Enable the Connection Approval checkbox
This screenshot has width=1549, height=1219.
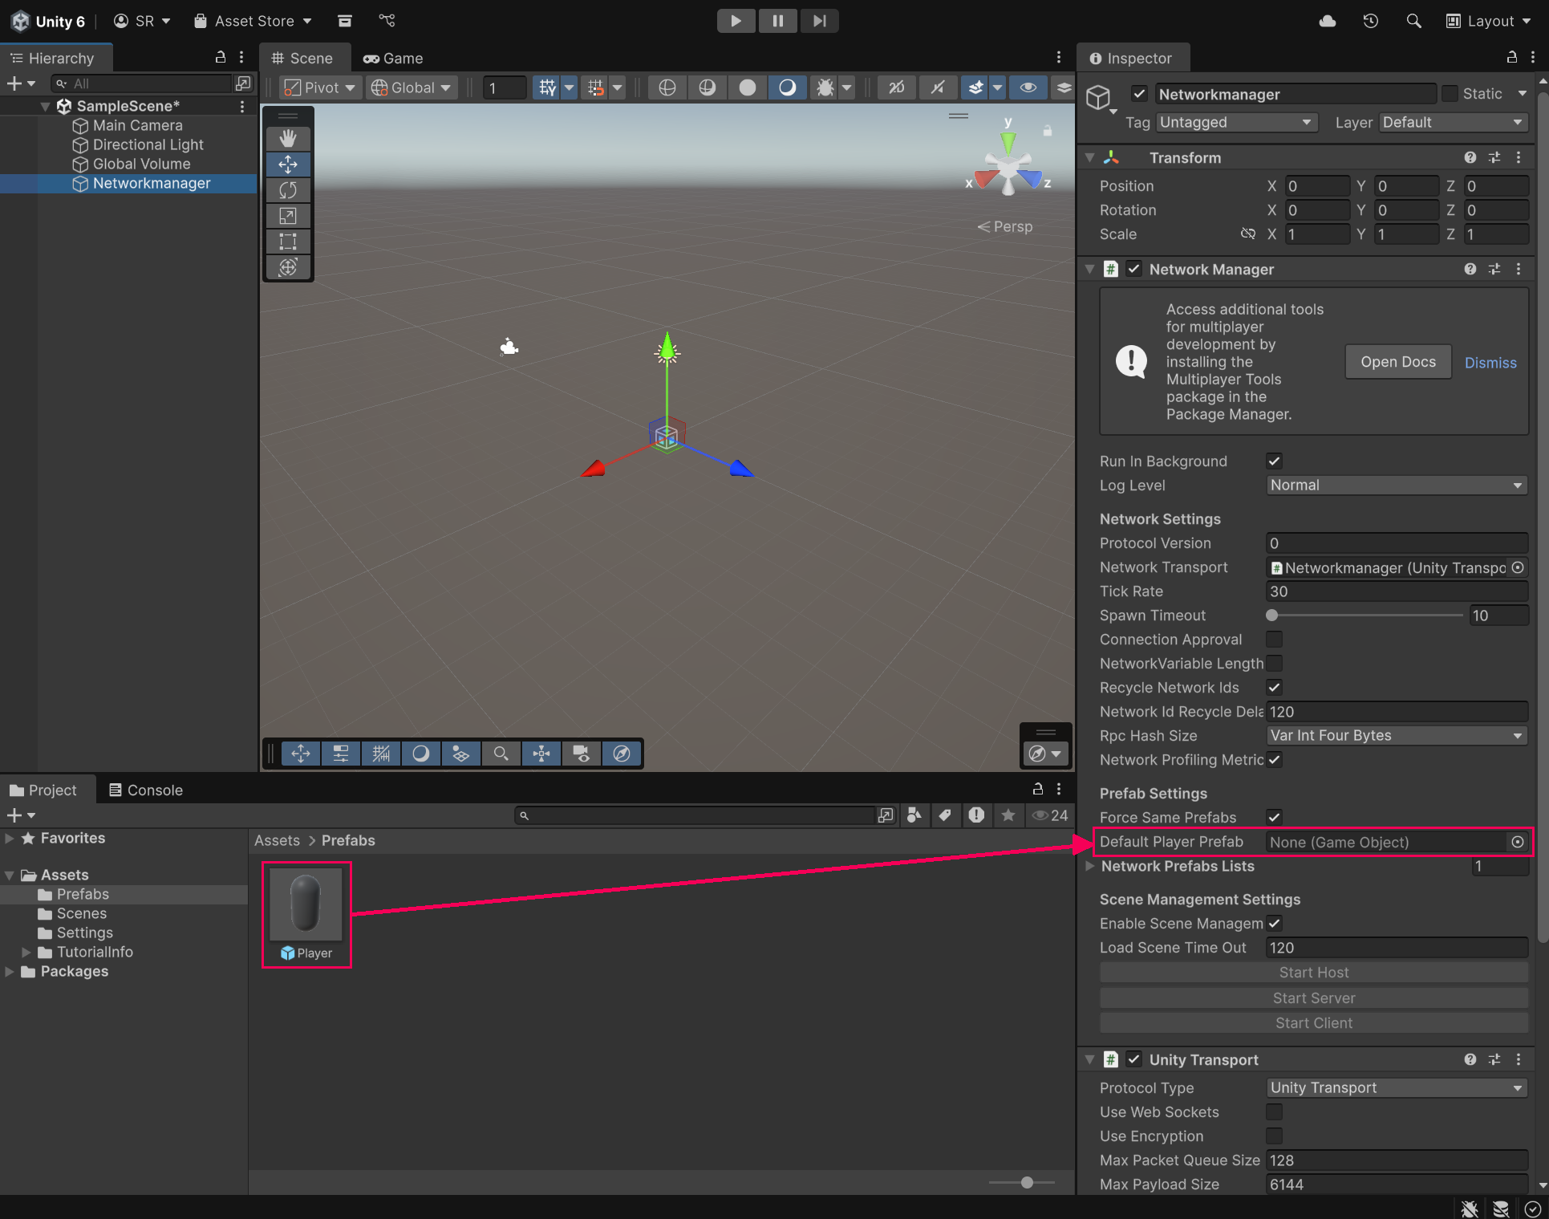pos(1274,640)
